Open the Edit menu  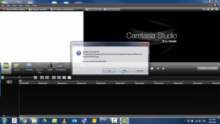point(8,6)
